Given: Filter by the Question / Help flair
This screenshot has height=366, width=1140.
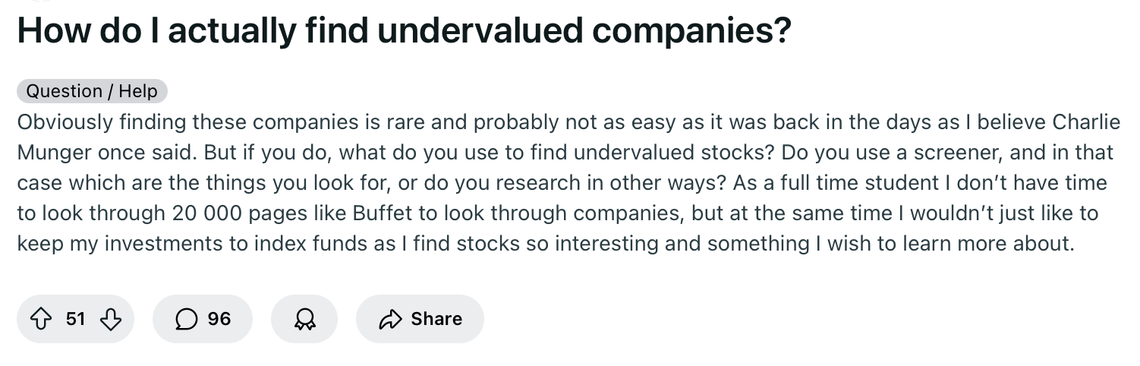Looking at the screenshot, I should (92, 91).
